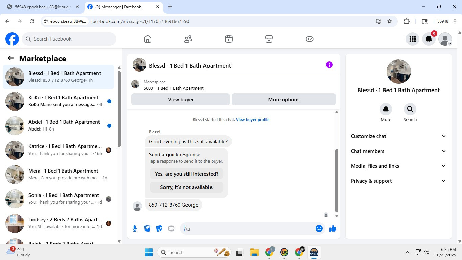The image size is (462, 260).
Task: Click the '850-712-8760 George' message bubble
Action: pyautogui.click(x=174, y=205)
